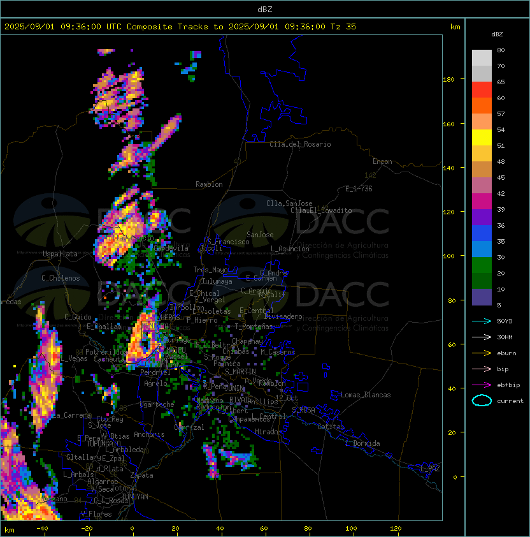Click the 'Divisadero' place label
The height and width of the screenshot is (537, 530).
pyautogui.click(x=283, y=316)
